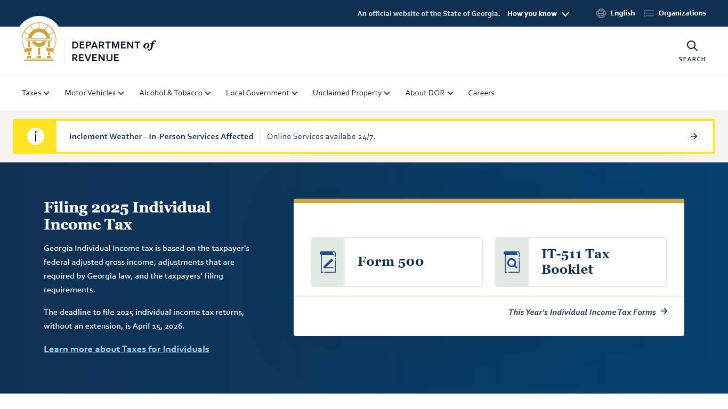Expand the Unclaimed Property menu

[351, 93]
